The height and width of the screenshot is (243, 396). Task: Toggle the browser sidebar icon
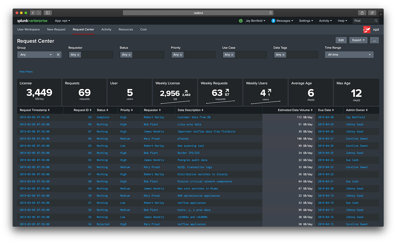(48, 13)
